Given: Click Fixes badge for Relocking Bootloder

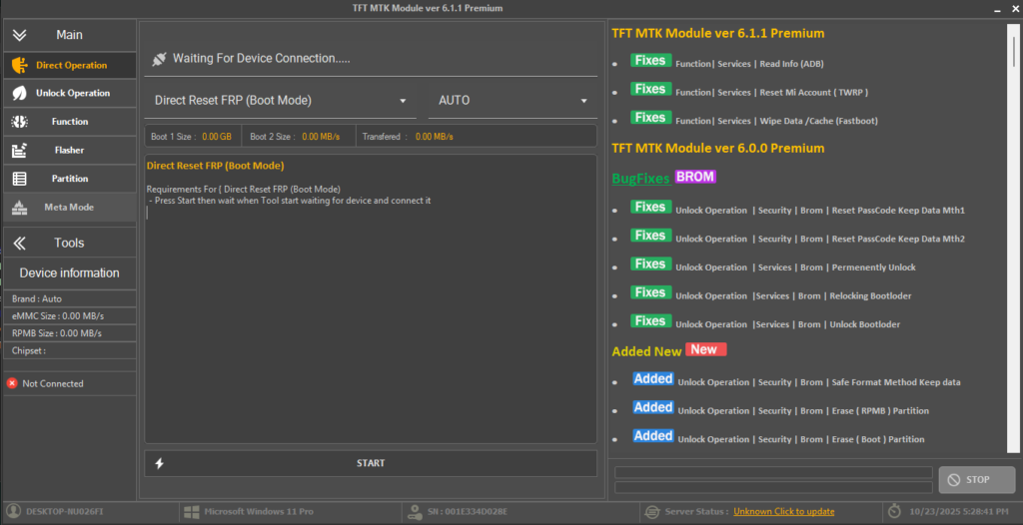Looking at the screenshot, I should pyautogui.click(x=650, y=292).
